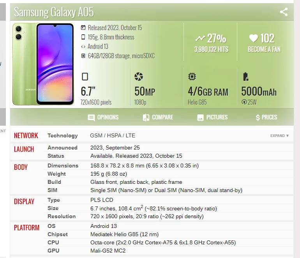Click the Android OS version icon

(x=83, y=46)
